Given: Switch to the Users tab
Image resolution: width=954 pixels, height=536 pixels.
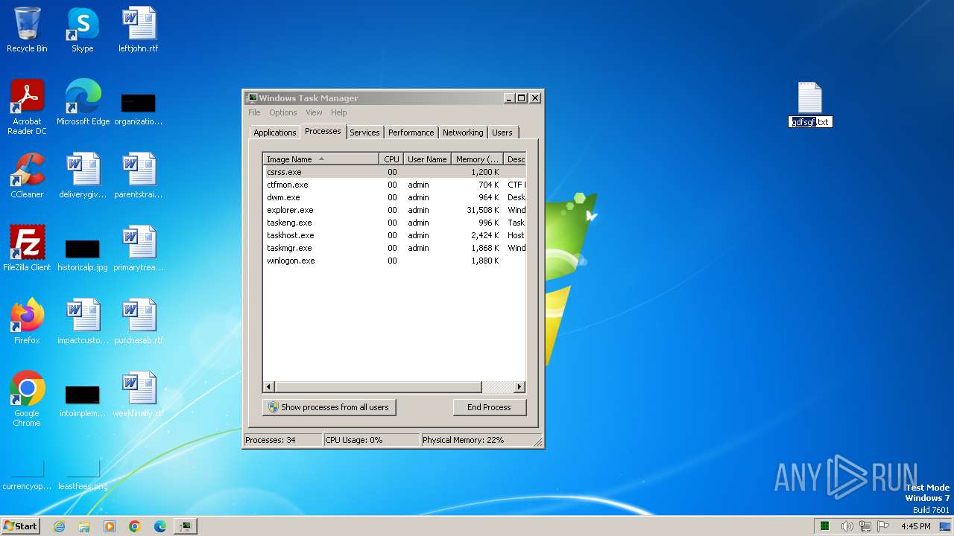Looking at the screenshot, I should (x=502, y=133).
